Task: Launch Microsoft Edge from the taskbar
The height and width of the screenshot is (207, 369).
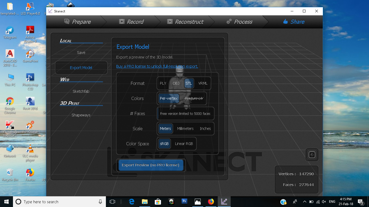Action: pyautogui.click(x=132, y=202)
